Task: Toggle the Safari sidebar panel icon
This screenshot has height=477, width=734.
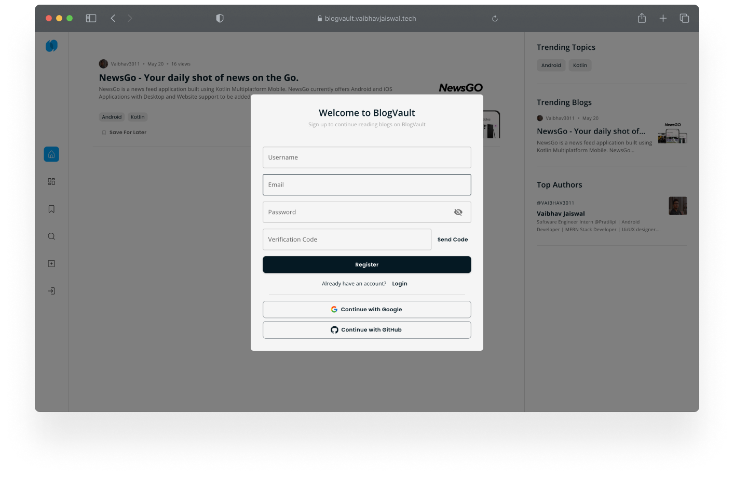Action: point(91,18)
